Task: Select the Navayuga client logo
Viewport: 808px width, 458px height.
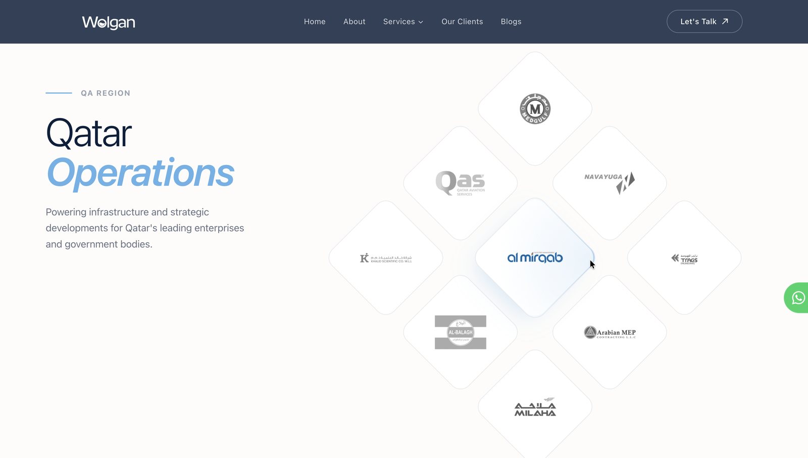Action: click(x=610, y=183)
